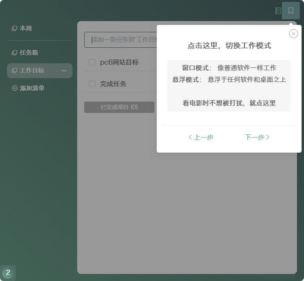This screenshot has height=281, width=304.
Task: Click 添加清单 to add a list
Action: coord(32,88)
